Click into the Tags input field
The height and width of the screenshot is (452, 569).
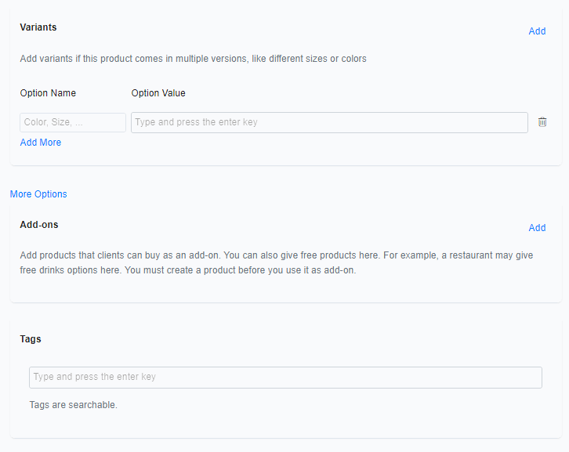point(285,377)
